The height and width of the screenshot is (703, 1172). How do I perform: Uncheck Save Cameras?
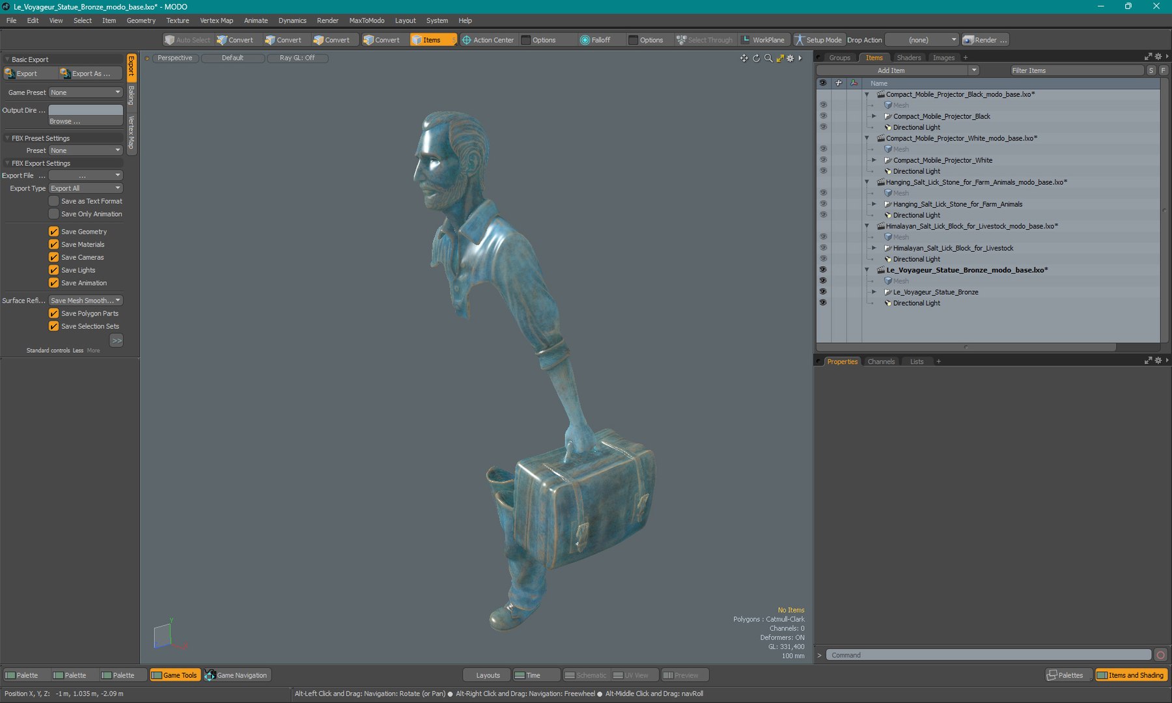point(54,257)
